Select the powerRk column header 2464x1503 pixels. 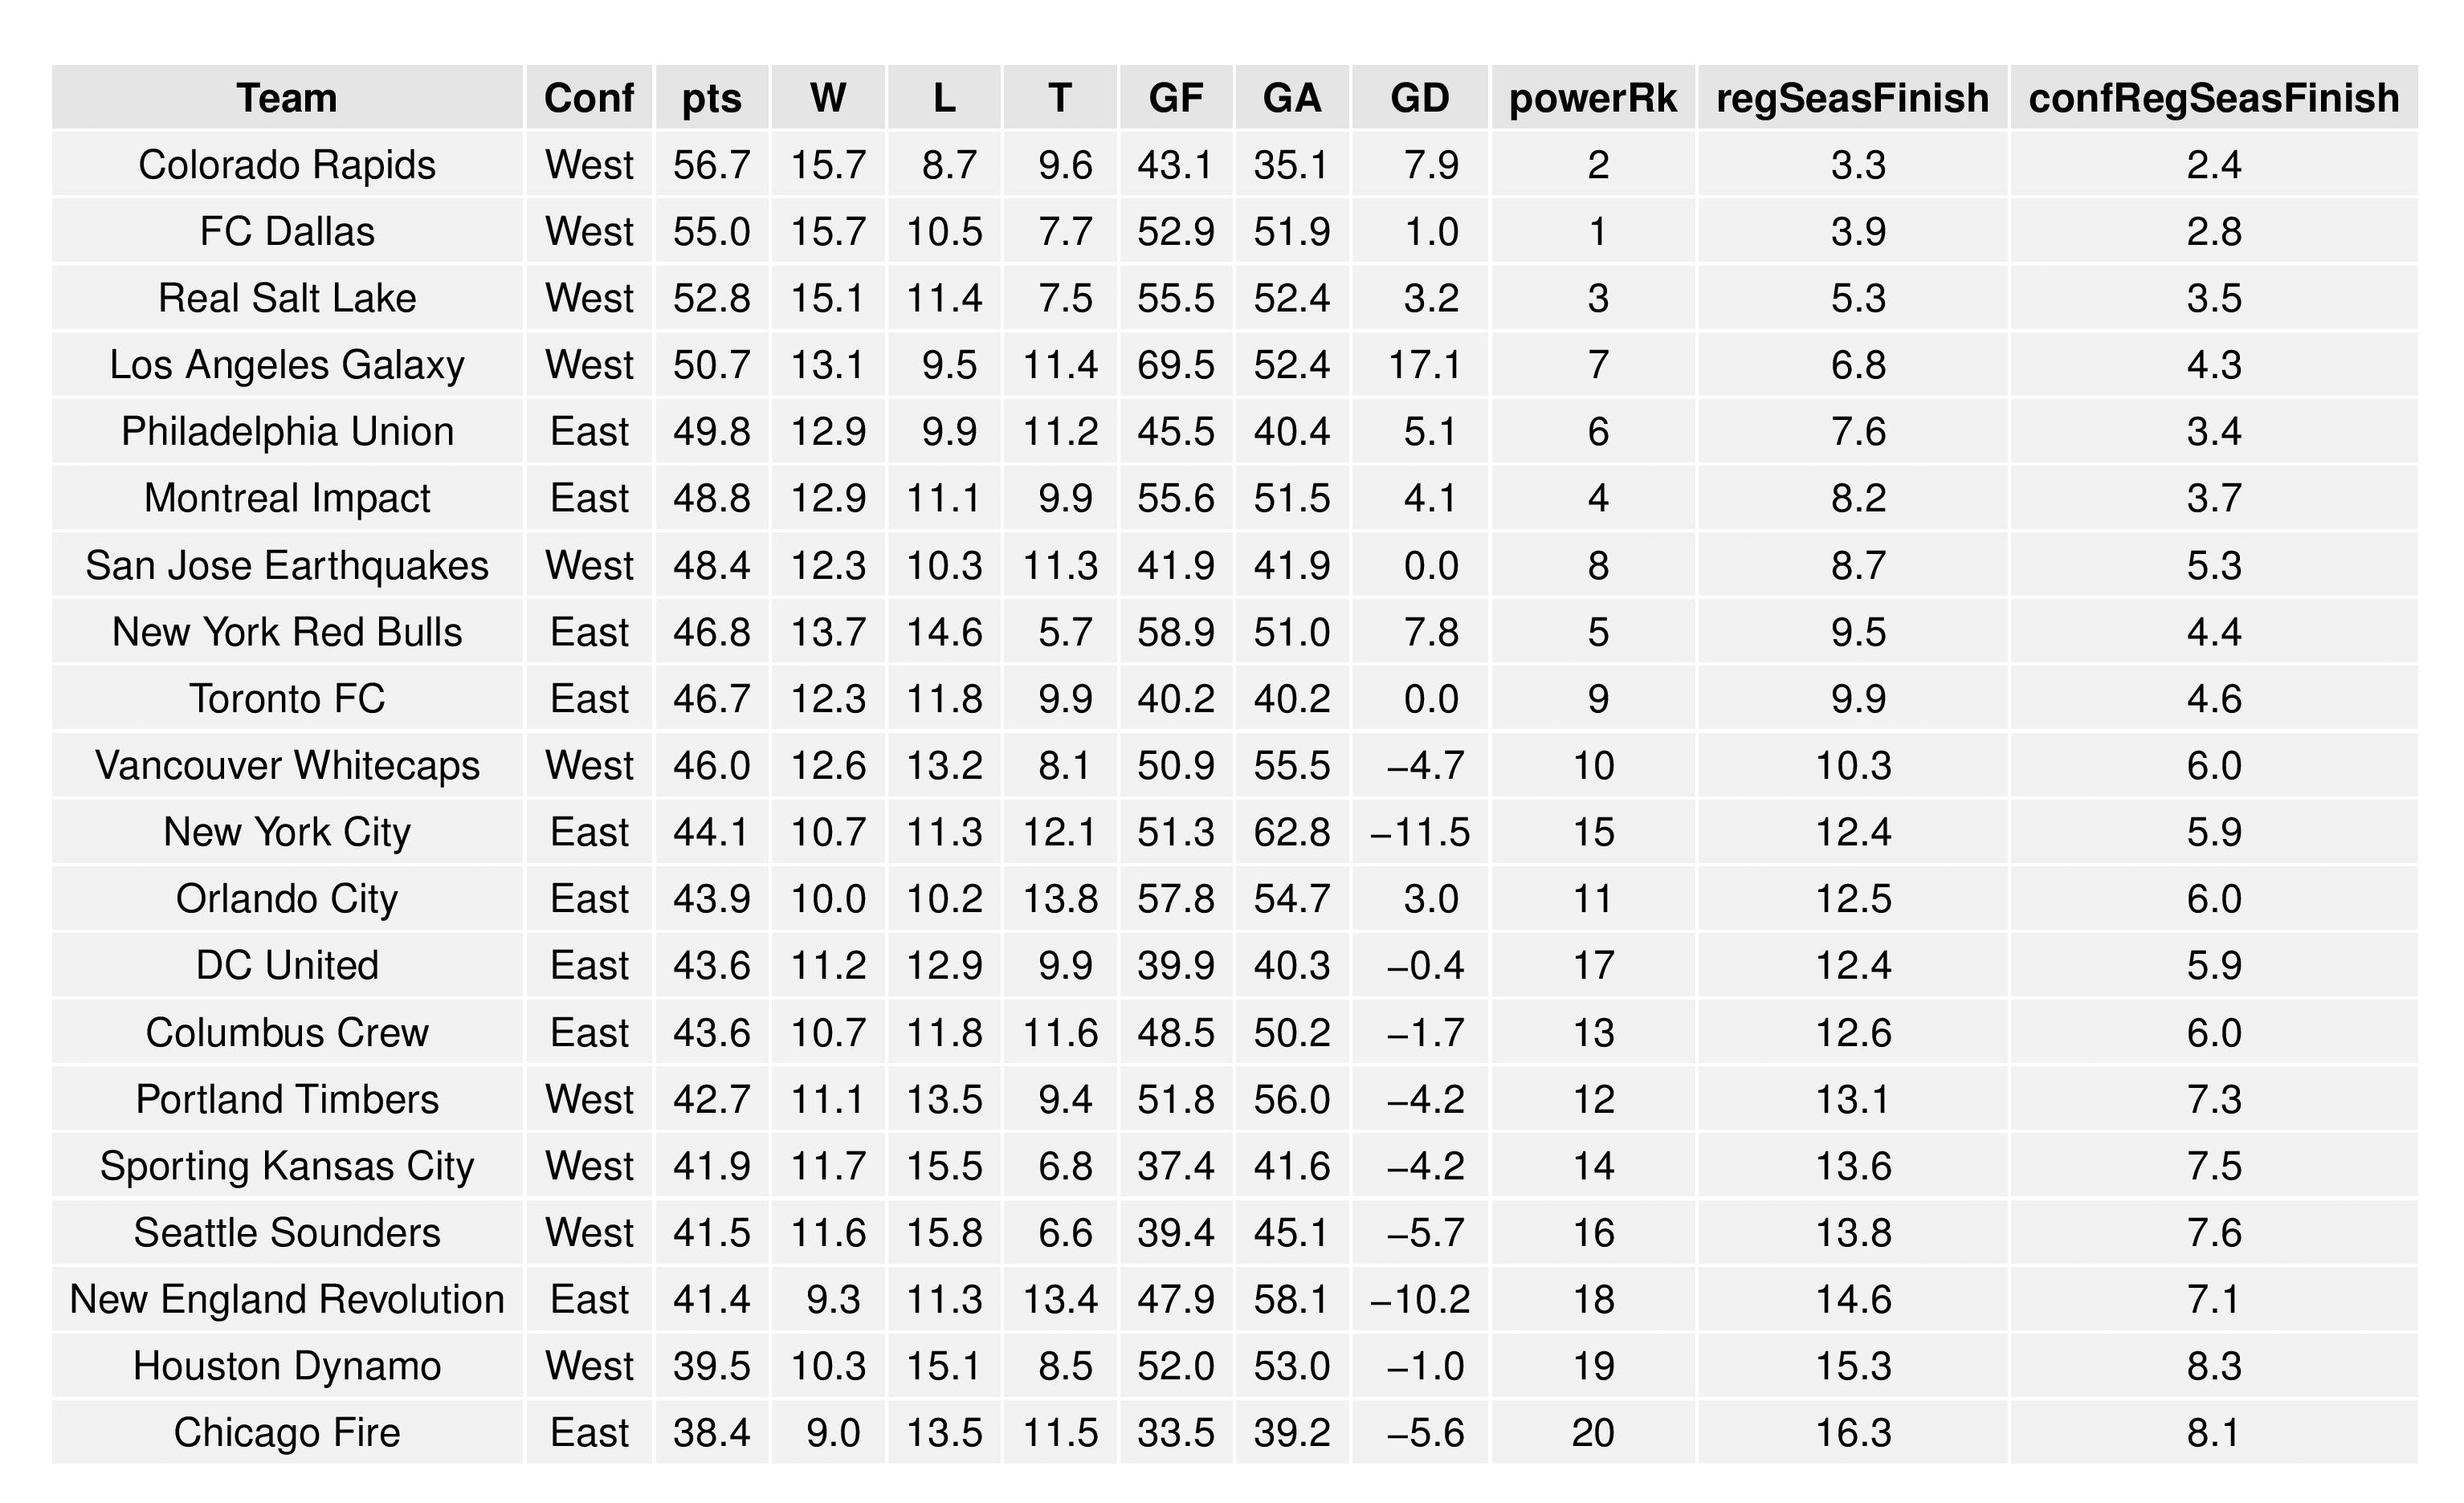pyautogui.click(x=1592, y=98)
